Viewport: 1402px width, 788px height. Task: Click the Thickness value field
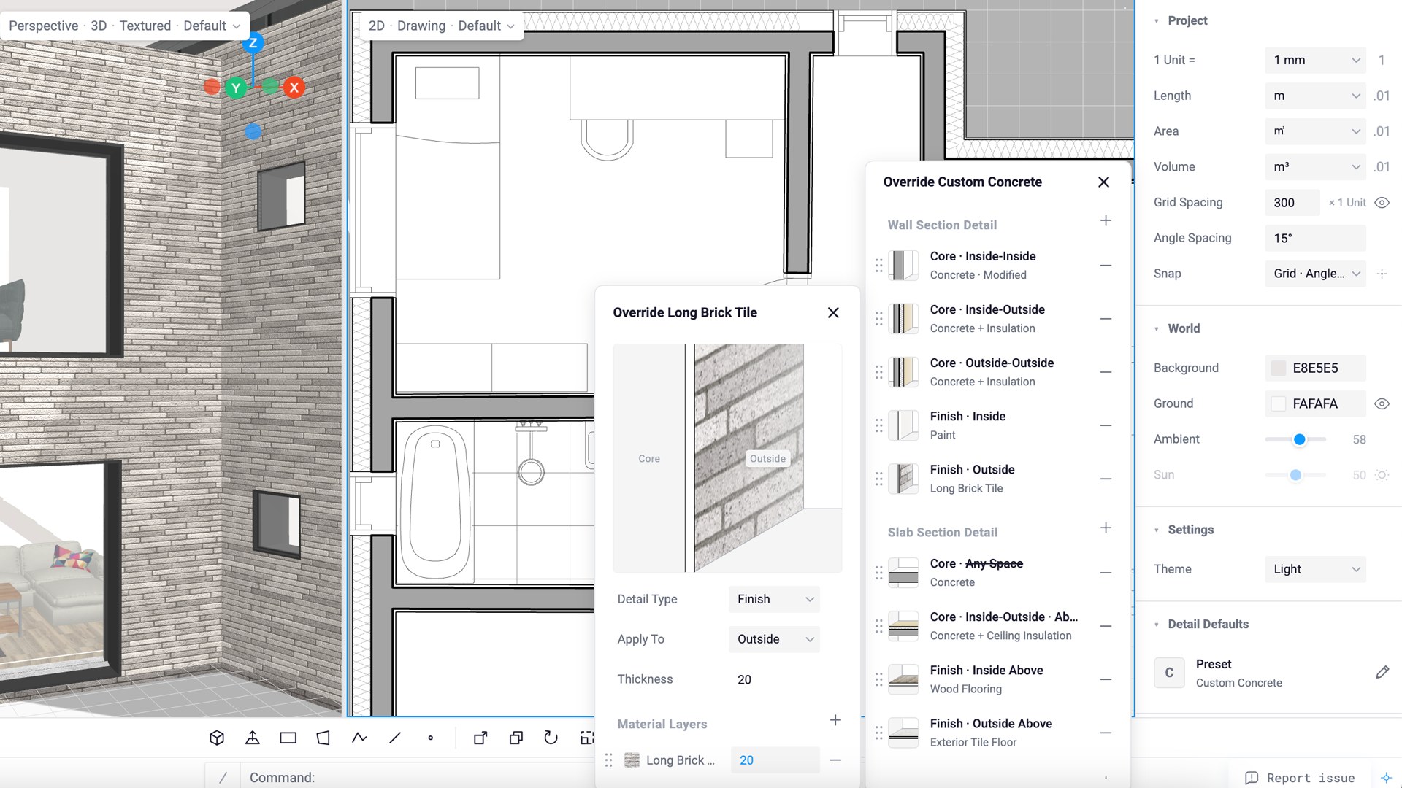click(774, 679)
